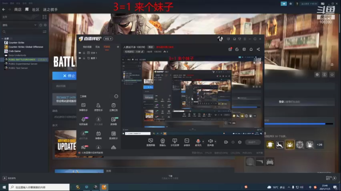341x191 pixels.
Task: Hide the 文本 1 source
Action: [80, 53]
